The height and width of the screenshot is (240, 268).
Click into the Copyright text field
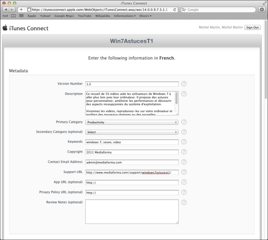coord(132,152)
